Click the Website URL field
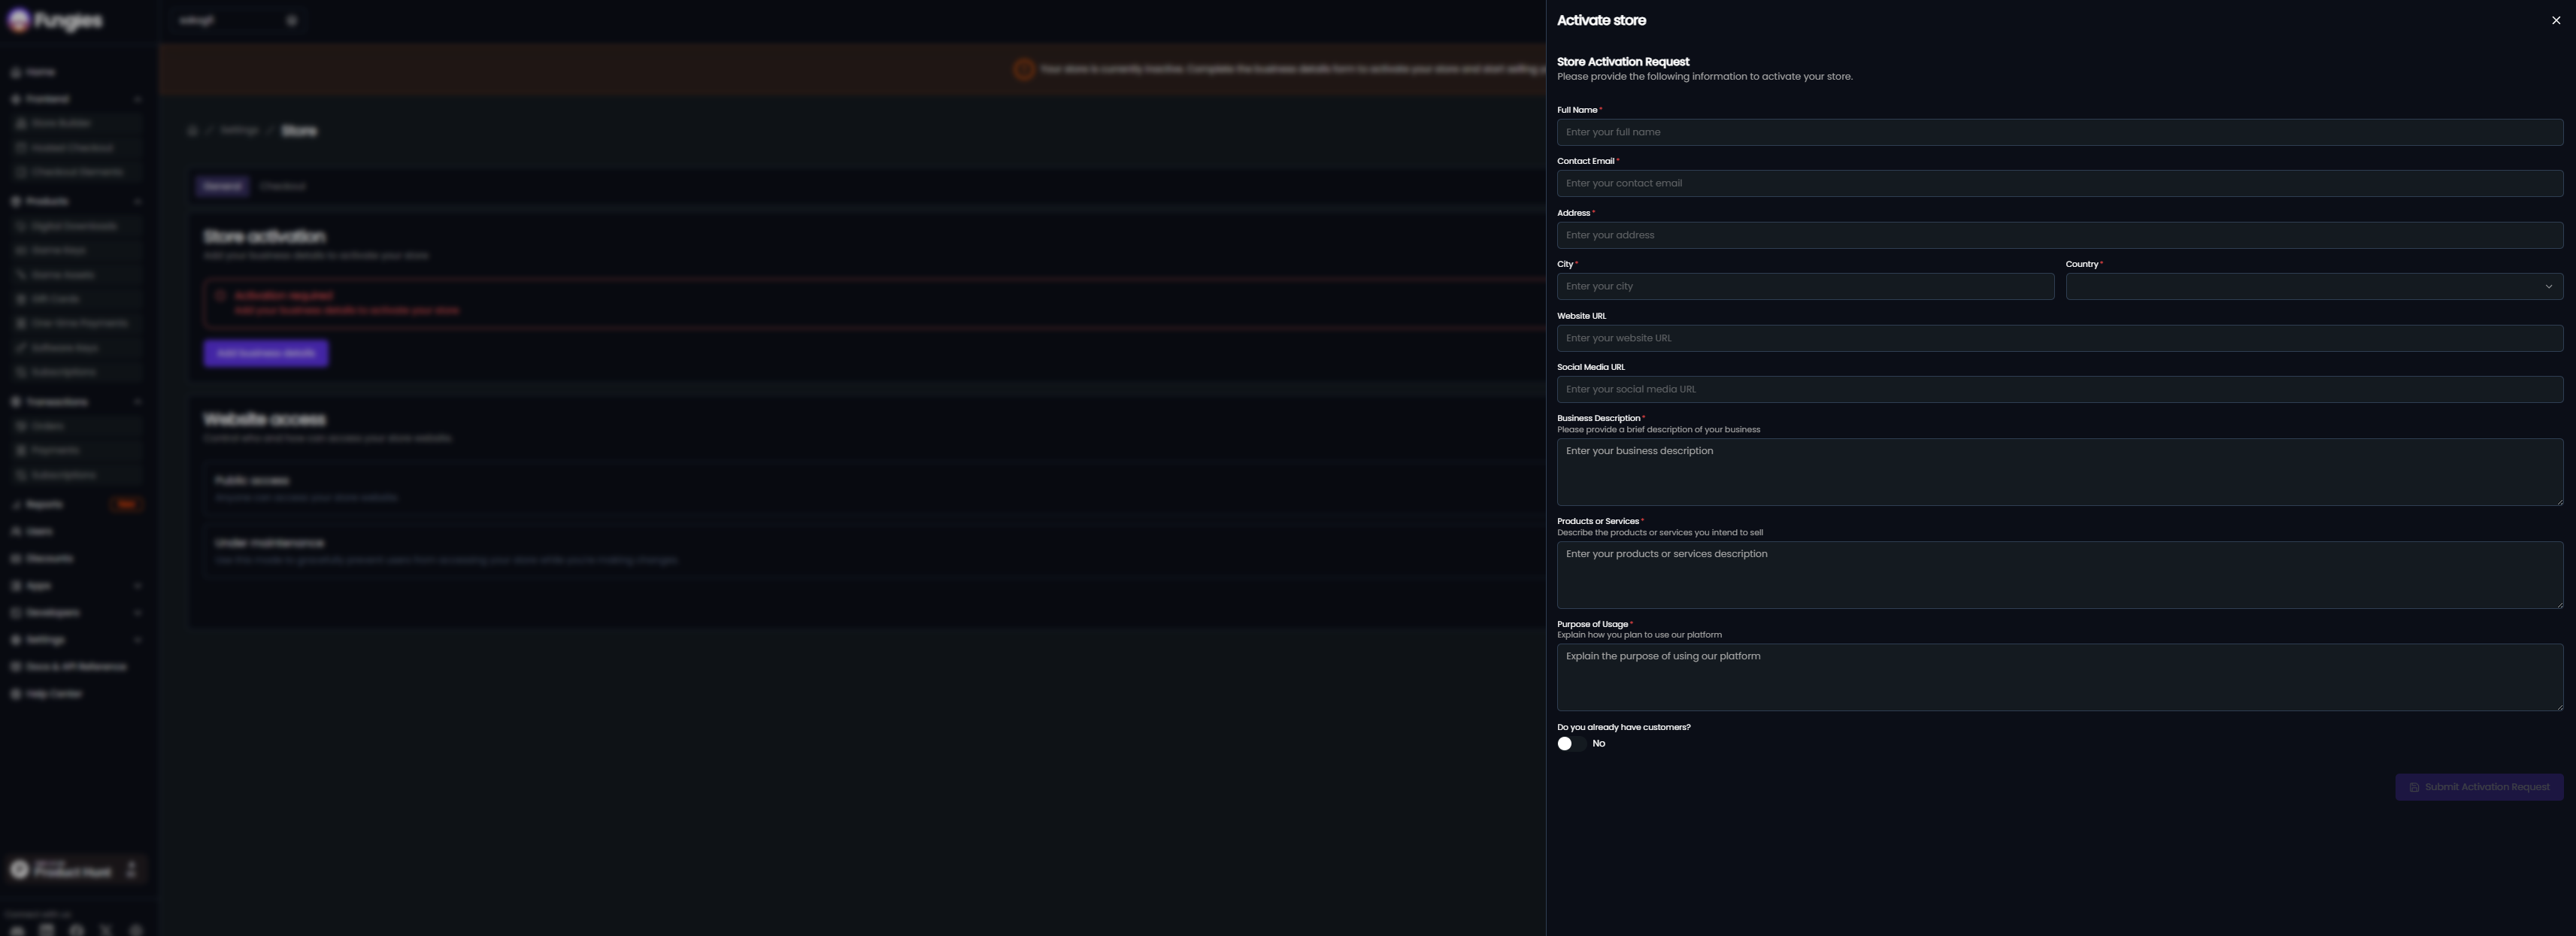Screen dimensions: 2576x936 point(2059,338)
